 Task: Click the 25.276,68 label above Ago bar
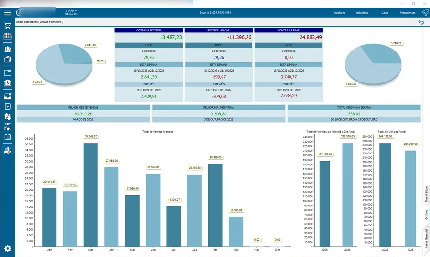pos(194,168)
